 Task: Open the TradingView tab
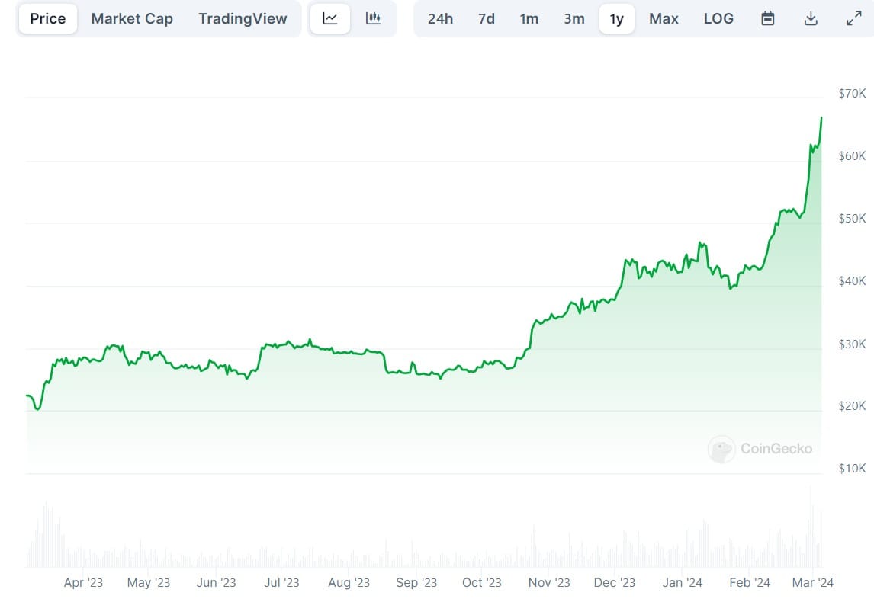pyautogui.click(x=243, y=18)
